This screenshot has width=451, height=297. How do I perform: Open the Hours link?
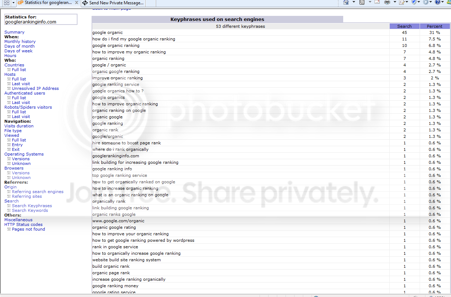10,56
